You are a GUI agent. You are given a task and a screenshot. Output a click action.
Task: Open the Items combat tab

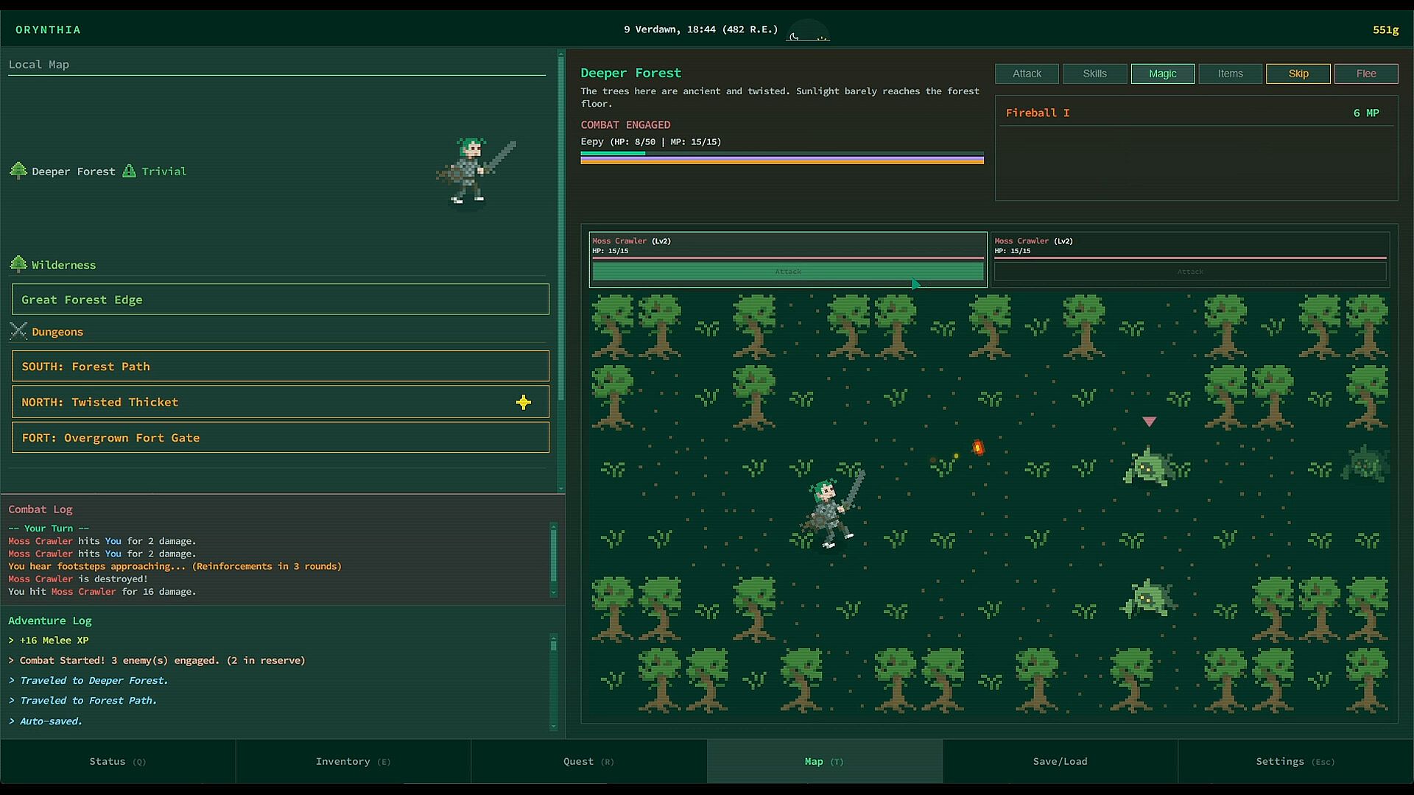pos(1230,74)
